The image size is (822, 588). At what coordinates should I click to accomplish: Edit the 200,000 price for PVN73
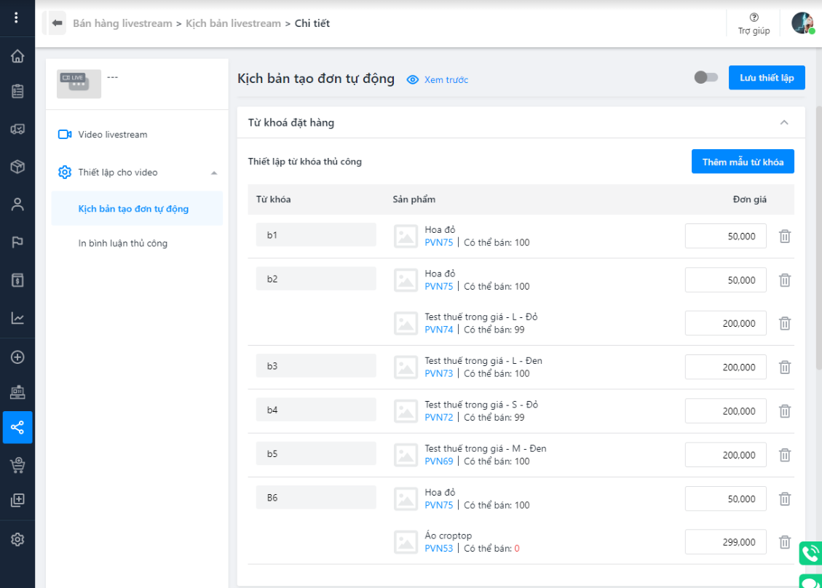pos(726,367)
